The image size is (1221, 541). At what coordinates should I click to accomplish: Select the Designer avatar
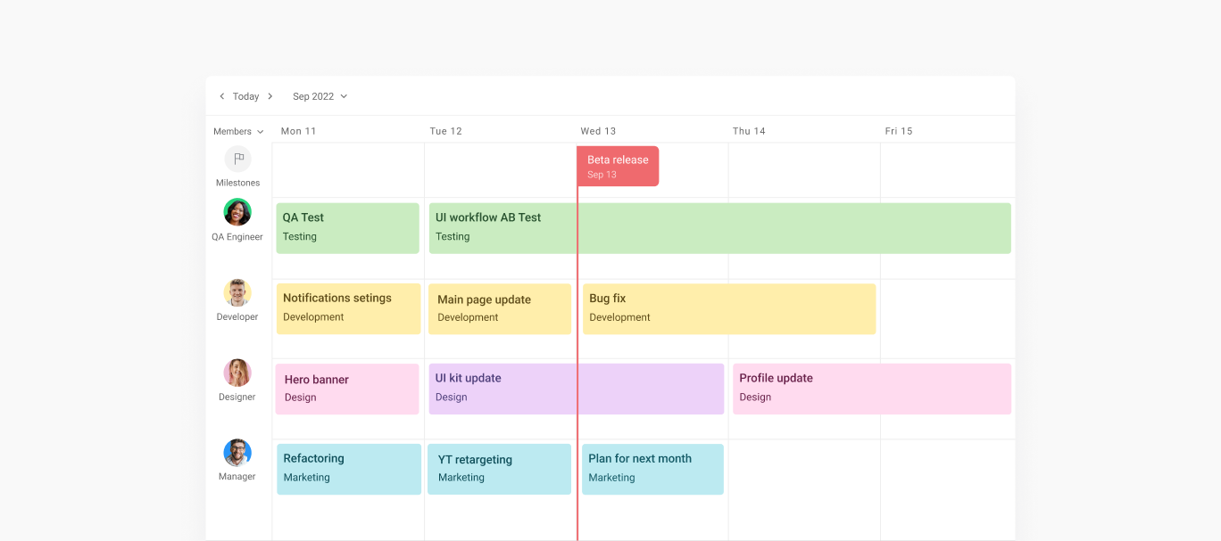coord(237,373)
